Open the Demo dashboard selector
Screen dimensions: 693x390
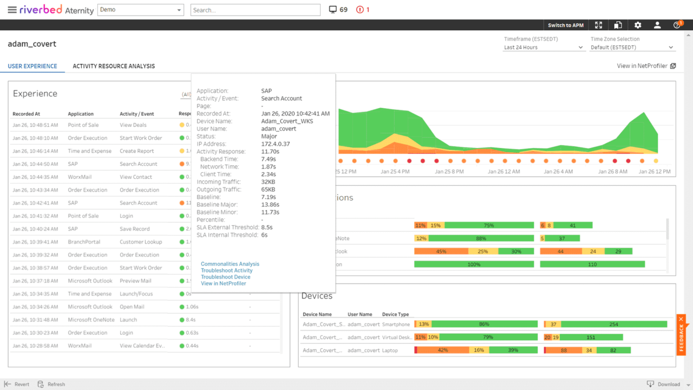pyautogui.click(x=140, y=10)
